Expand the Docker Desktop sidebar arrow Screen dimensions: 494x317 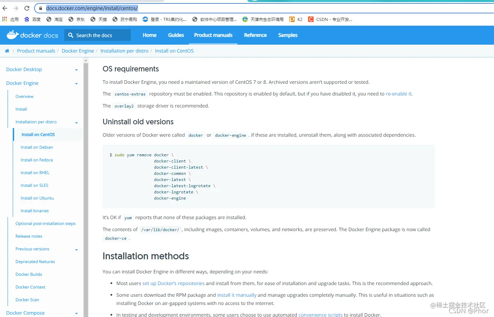76,70
